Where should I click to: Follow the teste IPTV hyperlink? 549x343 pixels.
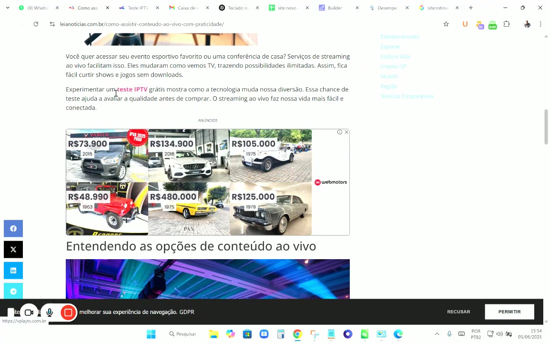click(x=132, y=90)
